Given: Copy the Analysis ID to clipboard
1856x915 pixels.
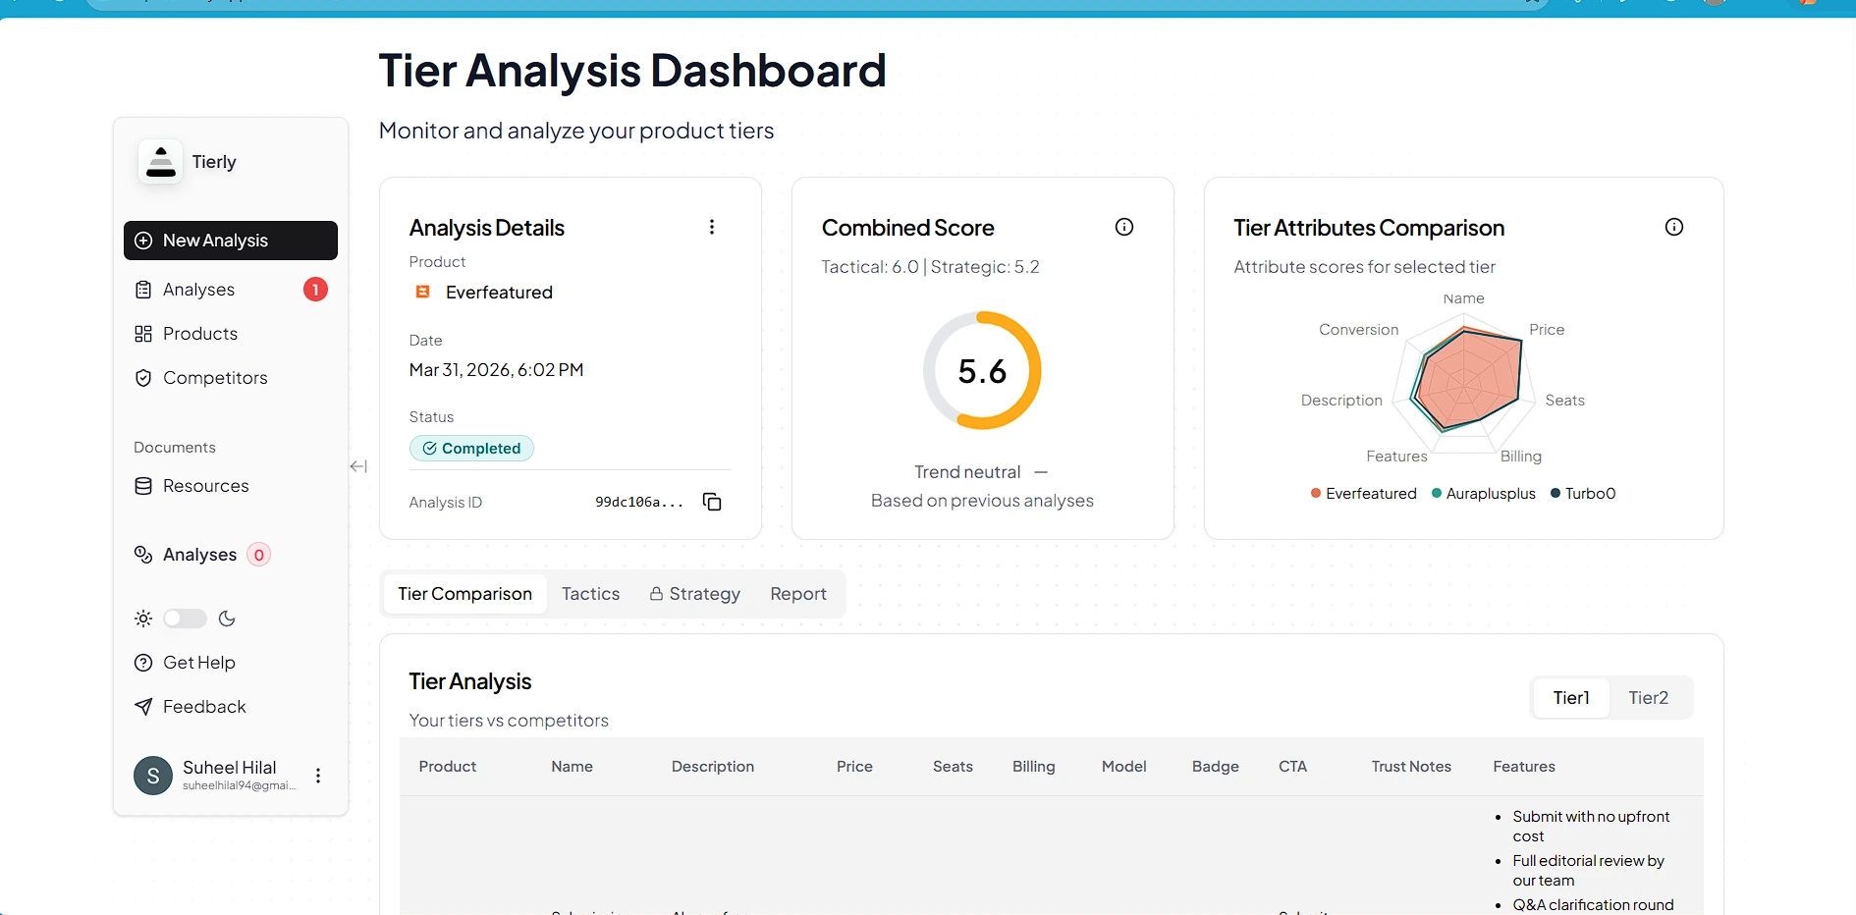Looking at the screenshot, I should coord(712,502).
